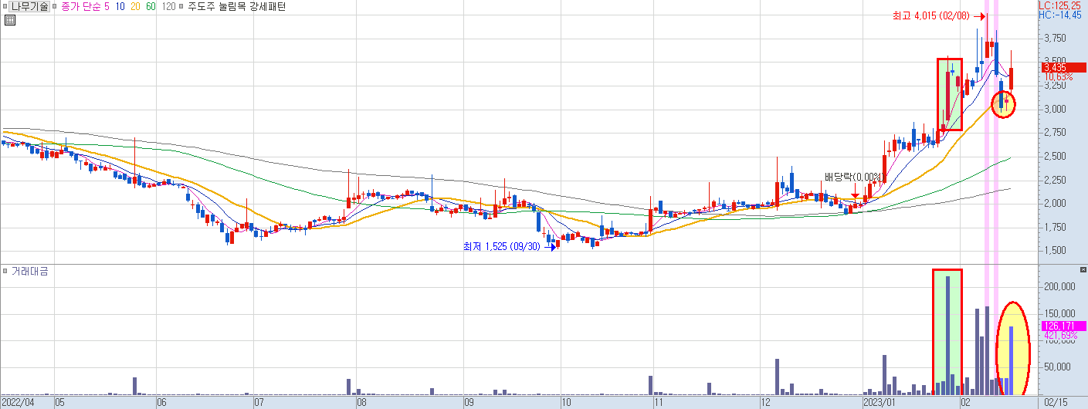
Task: Open the data table grid icon
Action: pyautogui.click(x=9, y=21)
